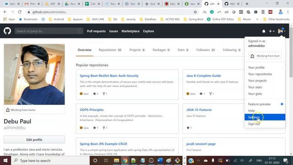Open File Explorer from taskbar

tap(116, 160)
